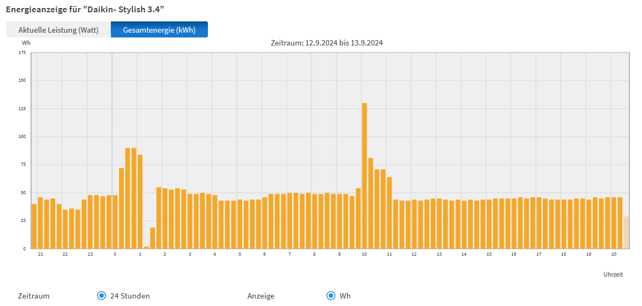Pick the tiny near-zero bar after hour 1
This screenshot has width=642, height=306.
click(x=146, y=247)
